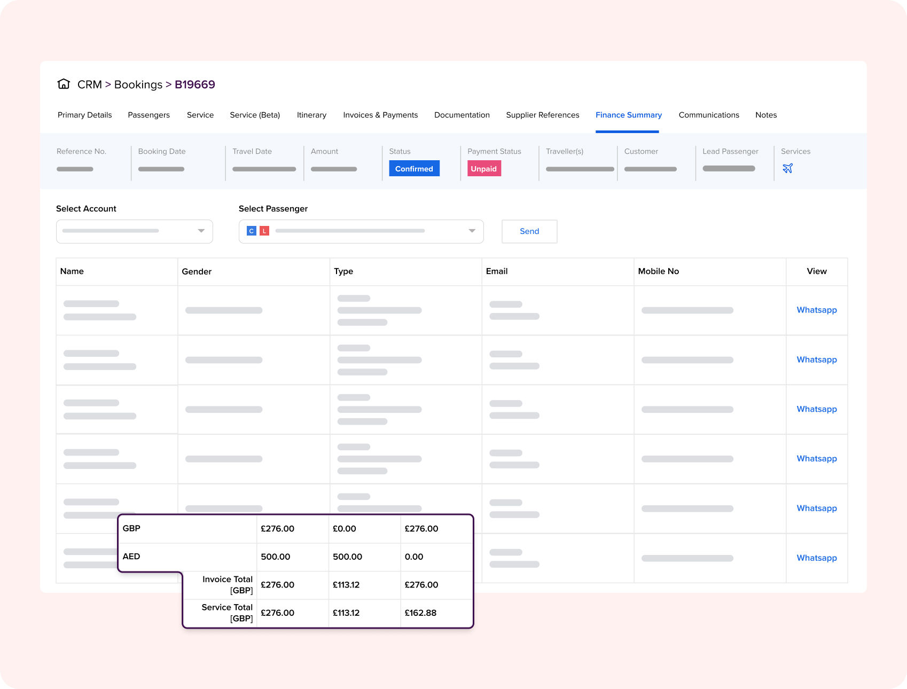Open the Select Passenger dropdown
907x689 pixels.
click(361, 231)
